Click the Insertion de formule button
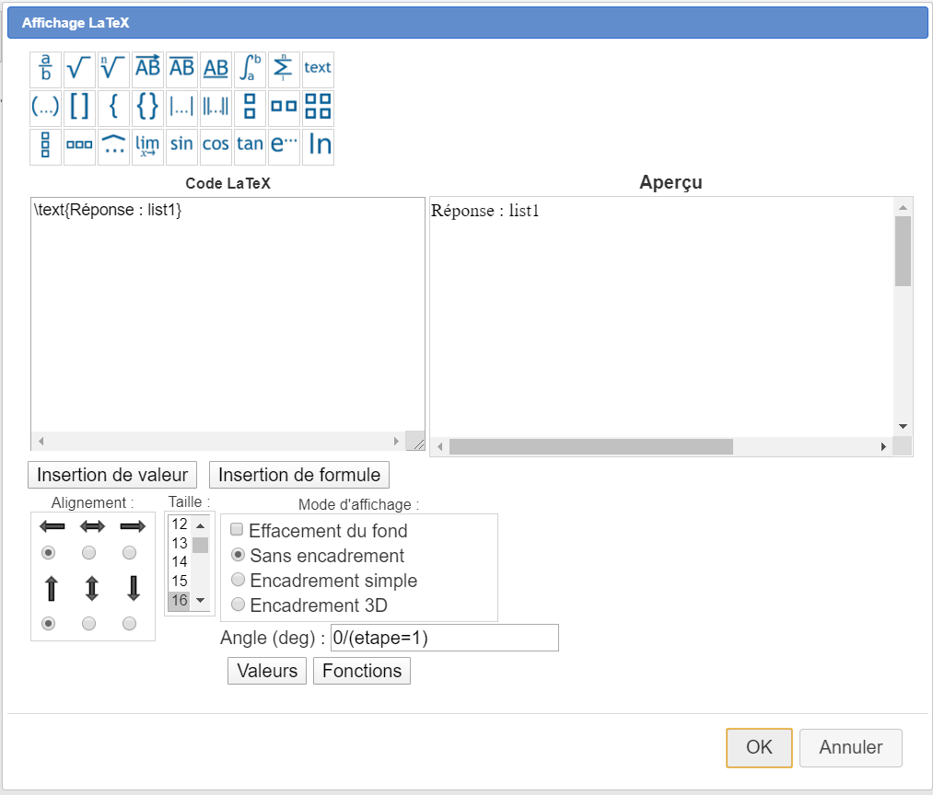The width and height of the screenshot is (933, 795). click(x=299, y=475)
